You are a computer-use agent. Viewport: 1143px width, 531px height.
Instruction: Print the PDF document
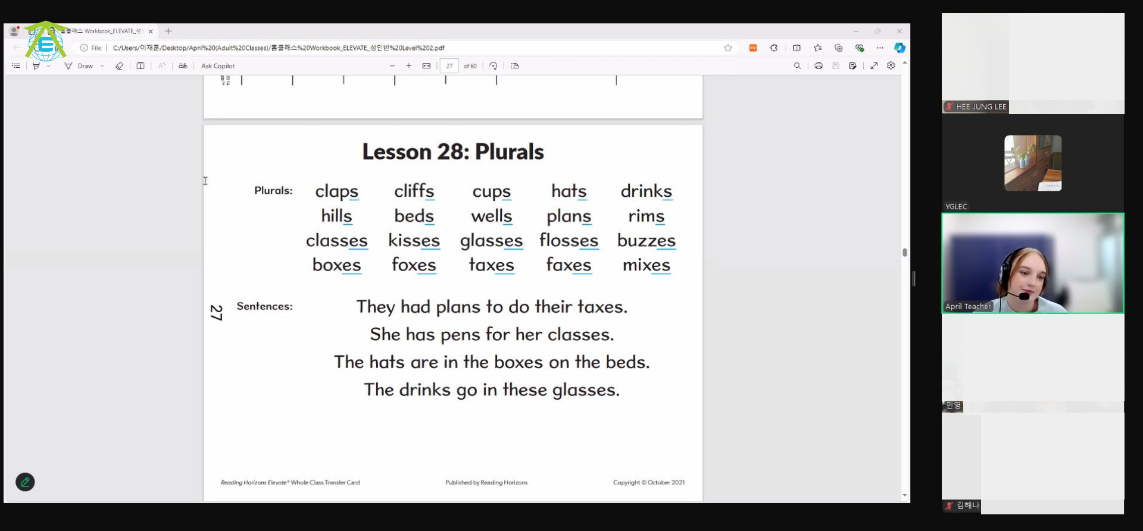pyautogui.click(x=819, y=66)
